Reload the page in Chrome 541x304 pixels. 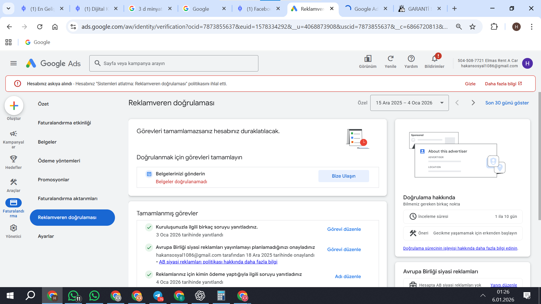coord(40,27)
